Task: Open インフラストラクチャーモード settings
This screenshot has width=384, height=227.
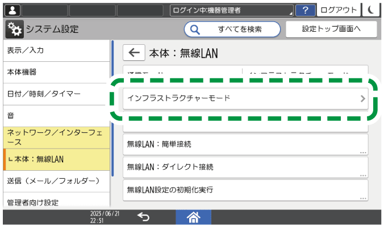Action: 245,99
